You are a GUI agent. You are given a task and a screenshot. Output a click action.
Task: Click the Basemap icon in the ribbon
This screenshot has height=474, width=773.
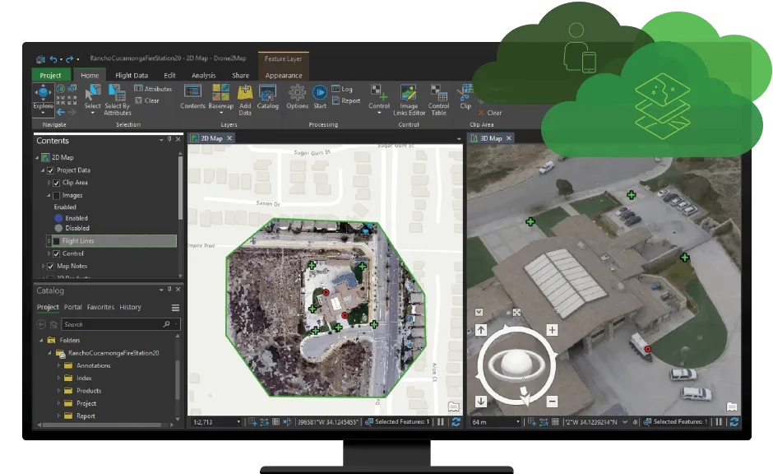[x=220, y=92]
